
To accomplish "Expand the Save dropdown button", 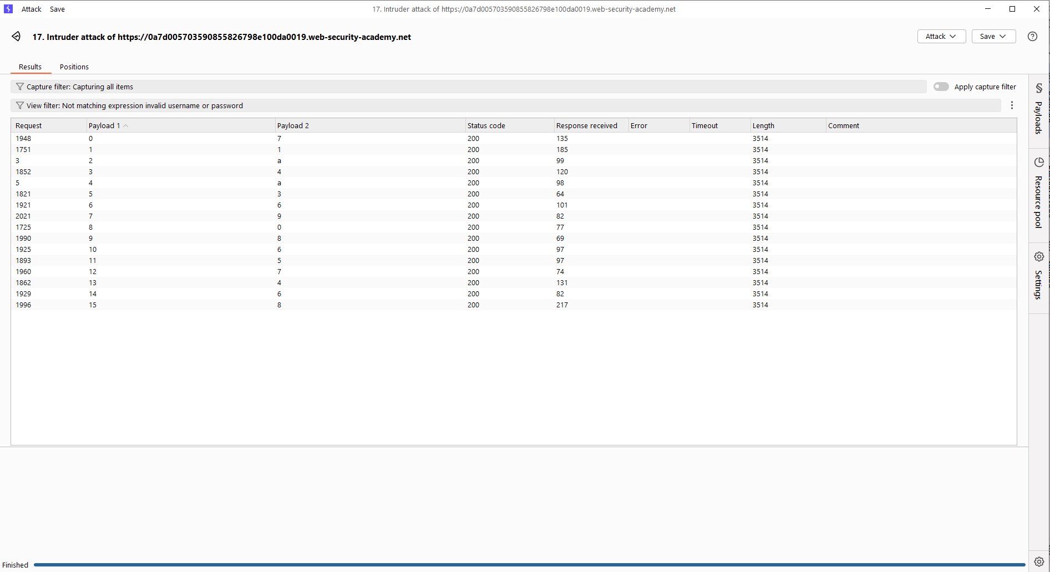I will (x=993, y=37).
